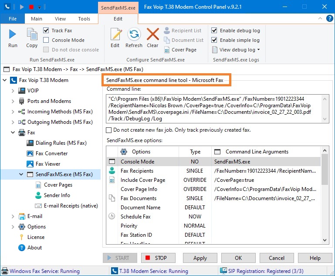Collapse the ribbon with the chevron
This screenshot has height=276, width=335.
click(x=320, y=18)
